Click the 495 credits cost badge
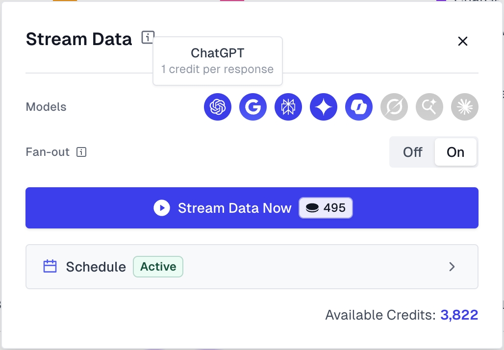This screenshot has height=350, width=504. coord(326,208)
